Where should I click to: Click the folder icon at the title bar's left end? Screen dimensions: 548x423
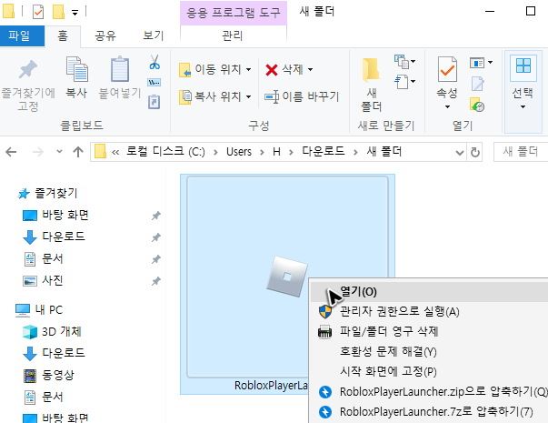(8, 11)
